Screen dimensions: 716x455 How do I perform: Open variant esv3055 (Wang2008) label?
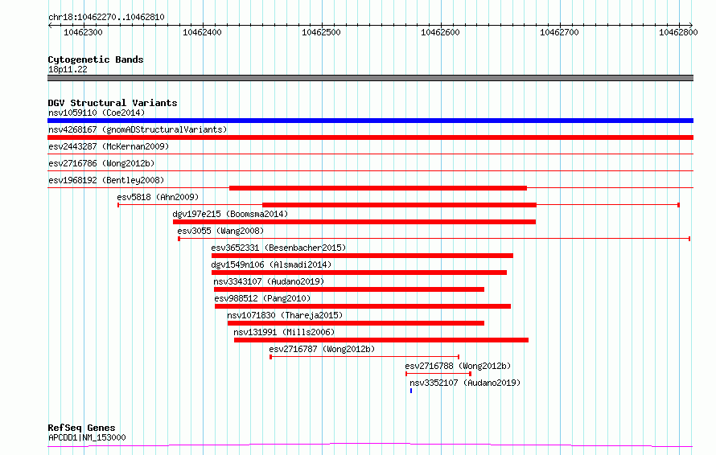(220, 231)
